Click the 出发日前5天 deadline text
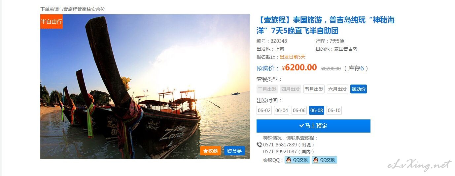The height and width of the screenshot is (176, 455). tap(293, 57)
